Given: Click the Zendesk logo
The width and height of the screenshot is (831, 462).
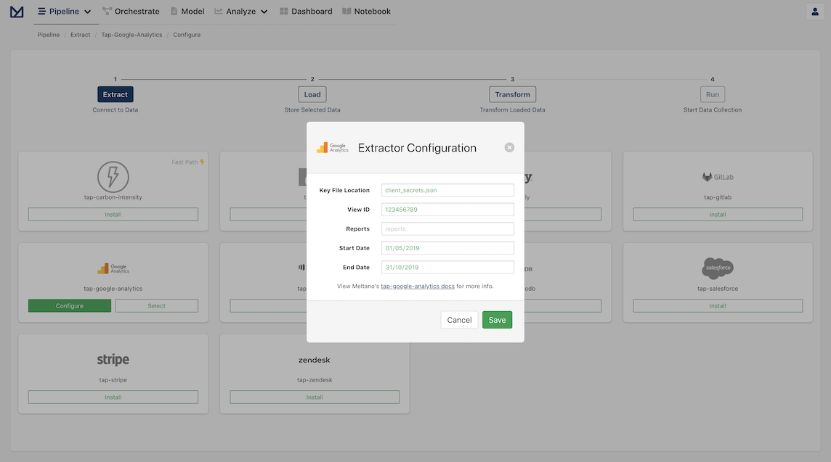Looking at the screenshot, I should tap(315, 360).
